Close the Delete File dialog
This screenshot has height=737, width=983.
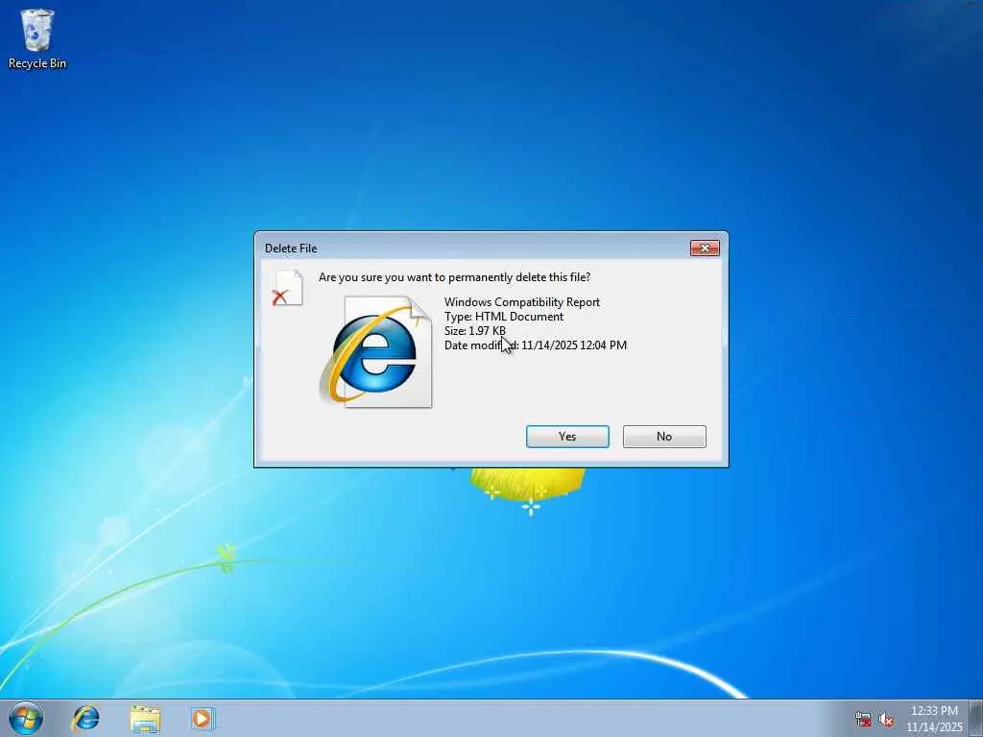(705, 249)
